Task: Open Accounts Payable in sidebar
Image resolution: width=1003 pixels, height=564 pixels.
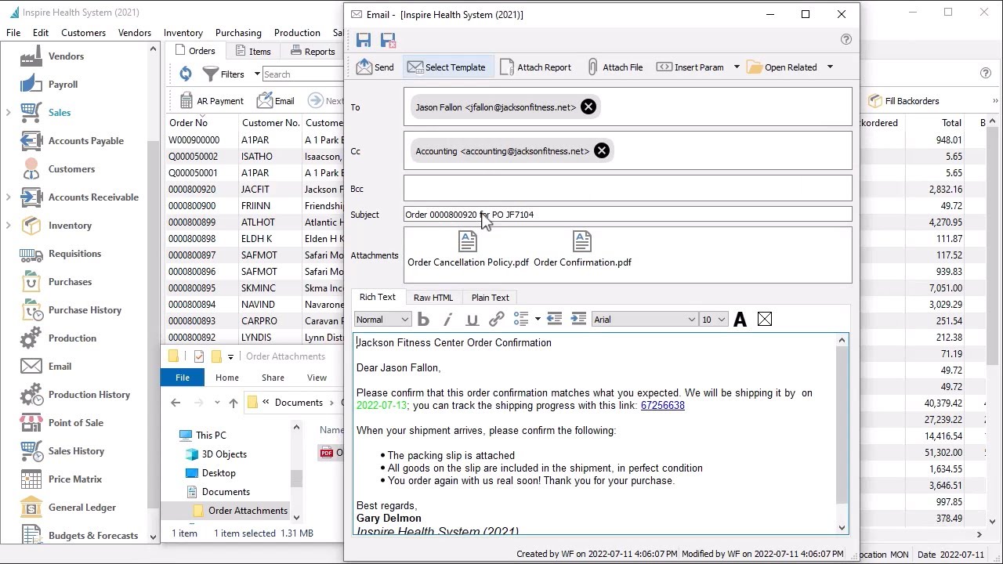Action: (x=86, y=141)
